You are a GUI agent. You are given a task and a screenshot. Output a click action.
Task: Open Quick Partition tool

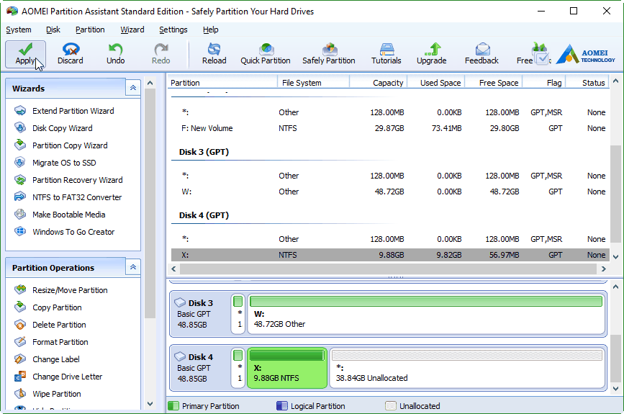pos(266,54)
